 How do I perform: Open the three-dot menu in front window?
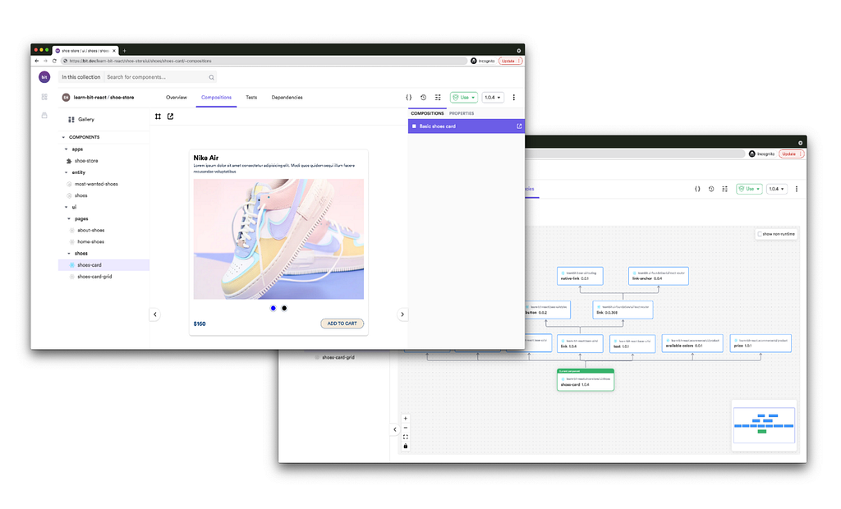tap(514, 98)
